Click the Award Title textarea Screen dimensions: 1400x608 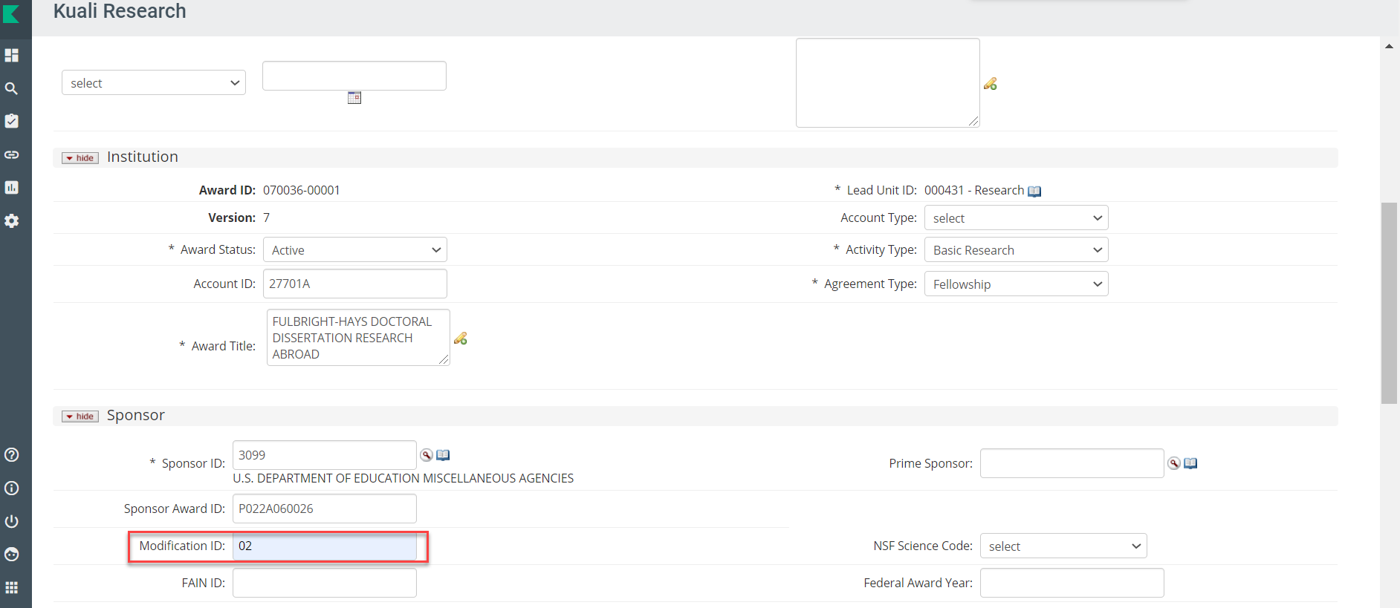pos(358,337)
